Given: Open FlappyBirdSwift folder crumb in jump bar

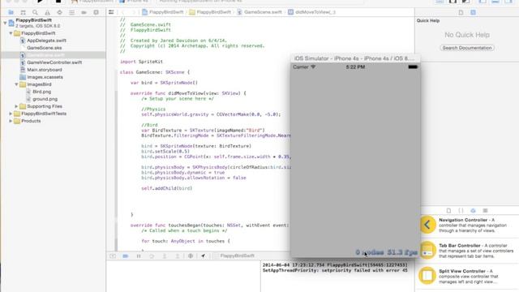Looking at the screenshot, I should 211,12.
